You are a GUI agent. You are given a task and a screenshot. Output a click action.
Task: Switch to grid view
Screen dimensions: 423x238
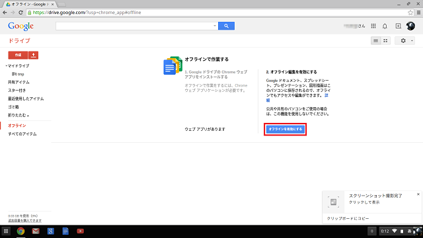pos(385,41)
